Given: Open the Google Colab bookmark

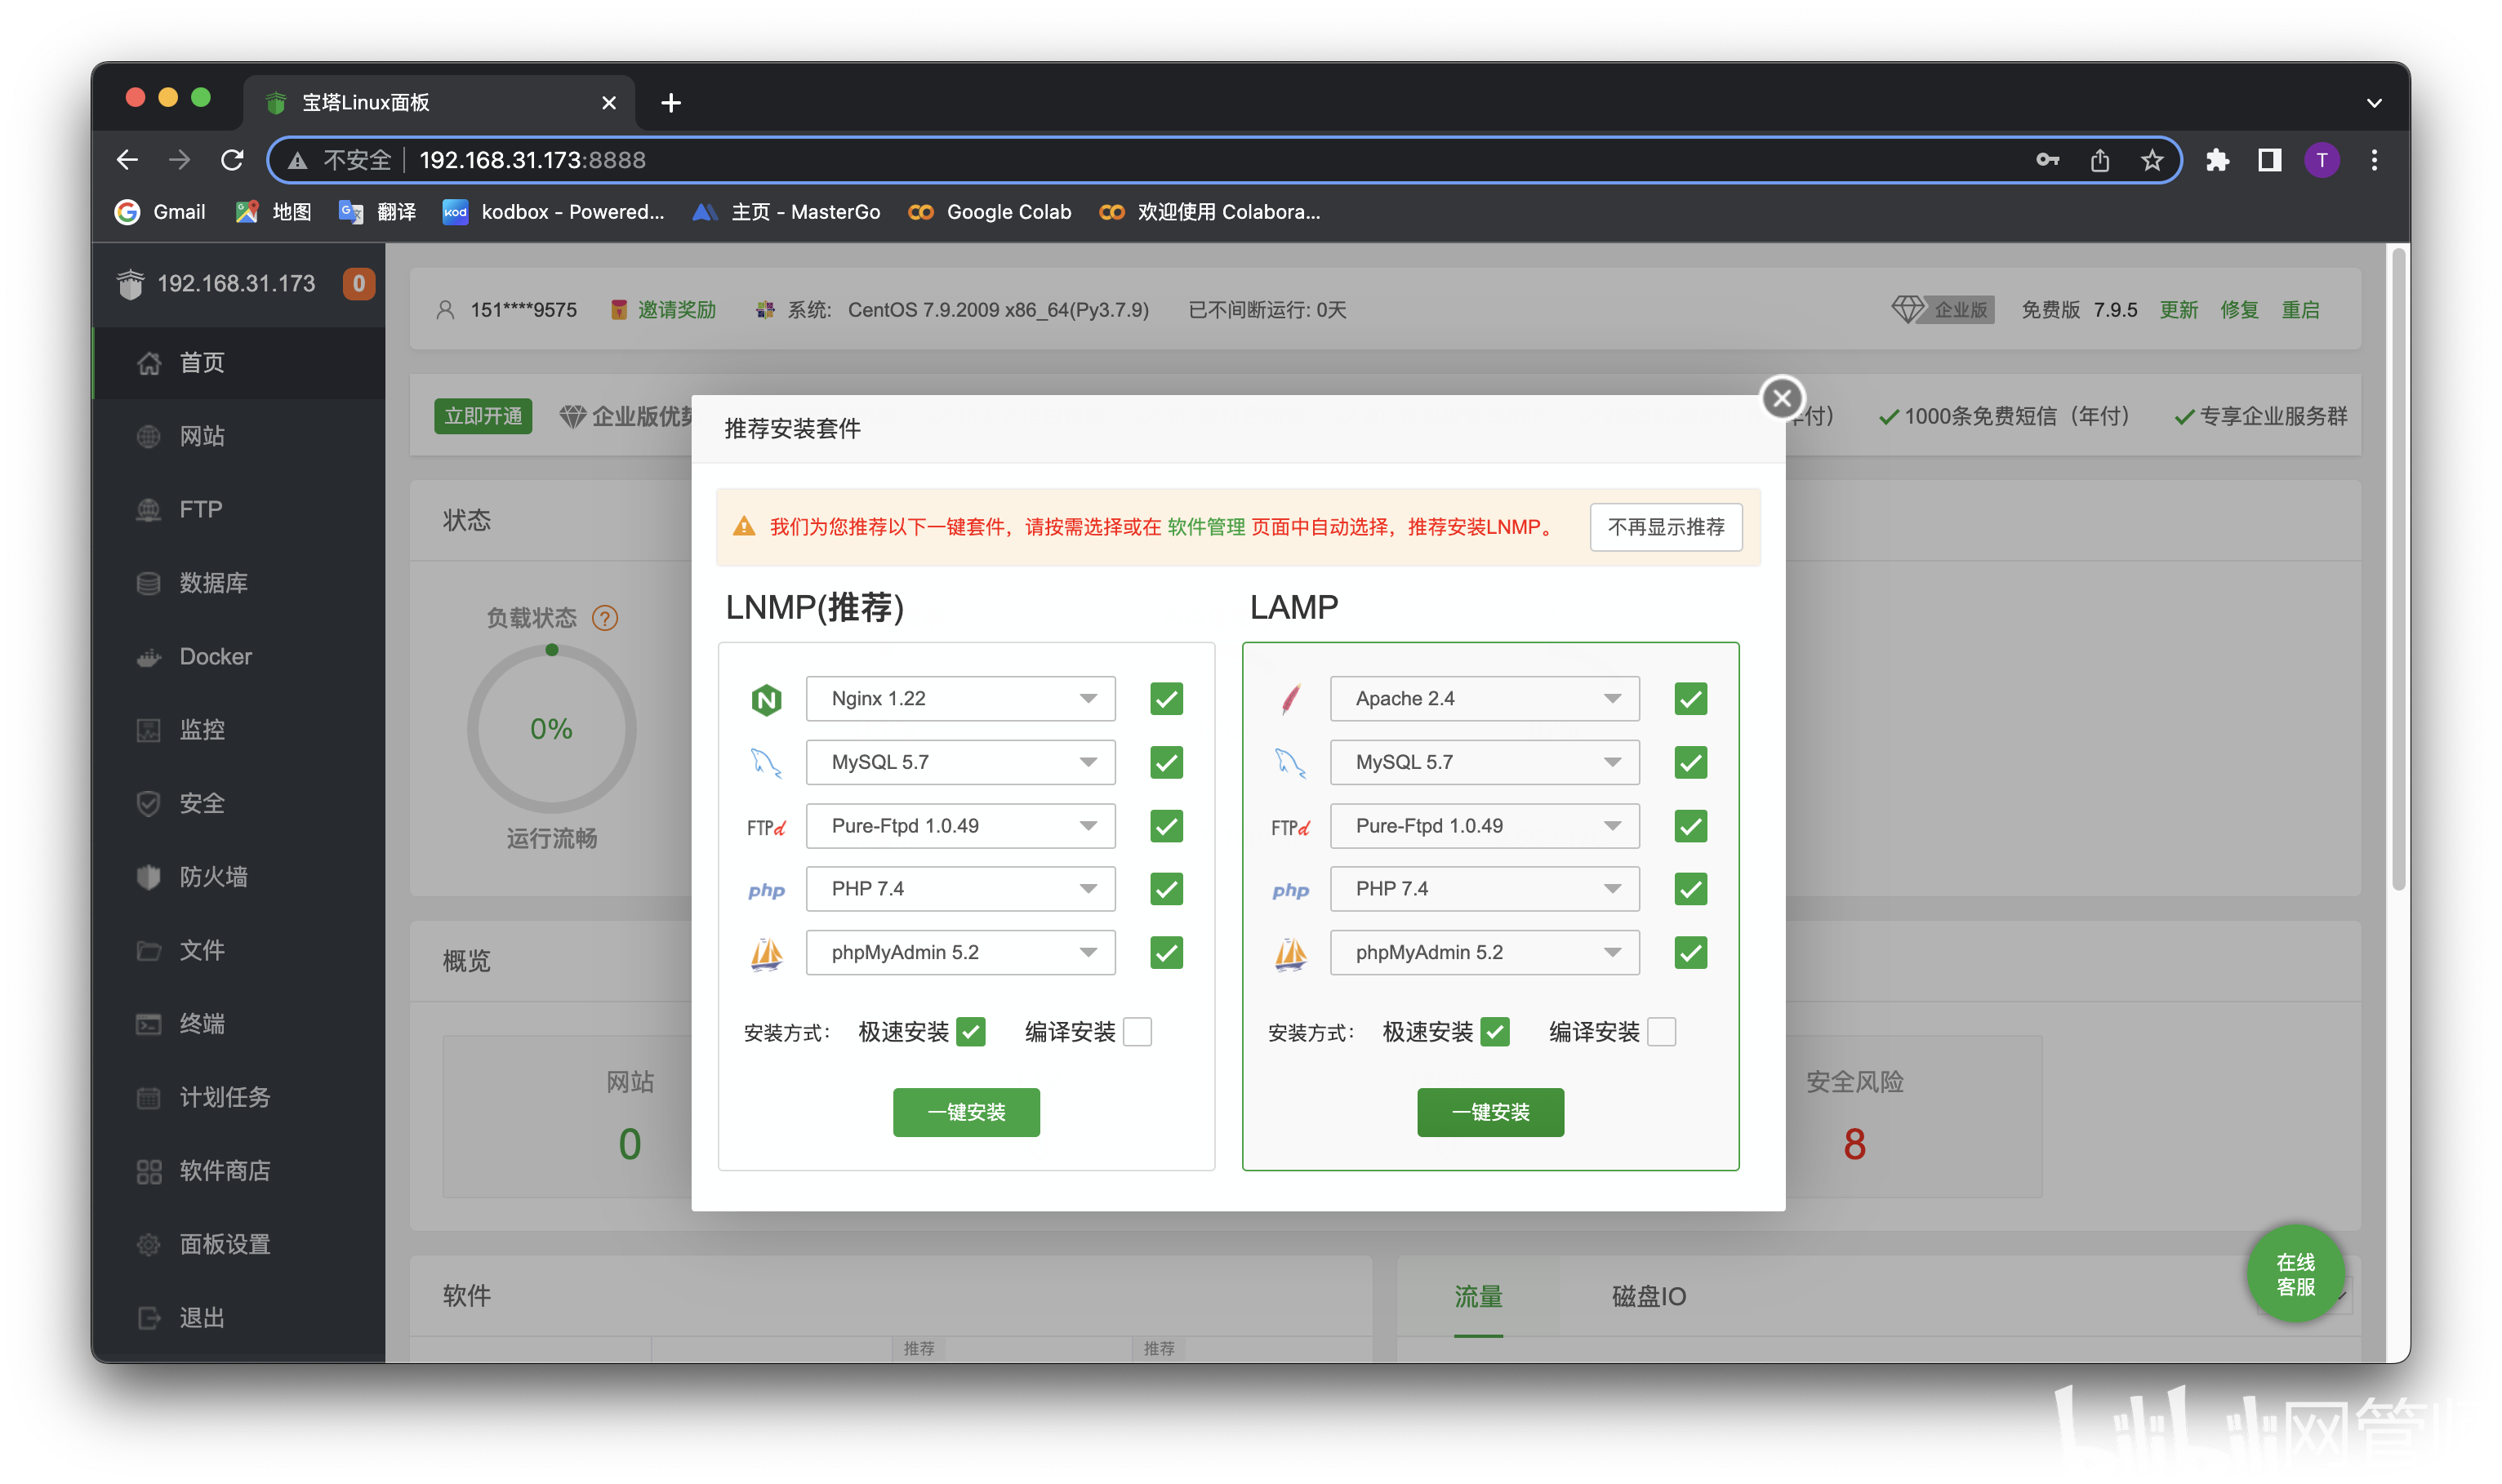Looking at the screenshot, I should pyautogui.click(x=990, y=212).
